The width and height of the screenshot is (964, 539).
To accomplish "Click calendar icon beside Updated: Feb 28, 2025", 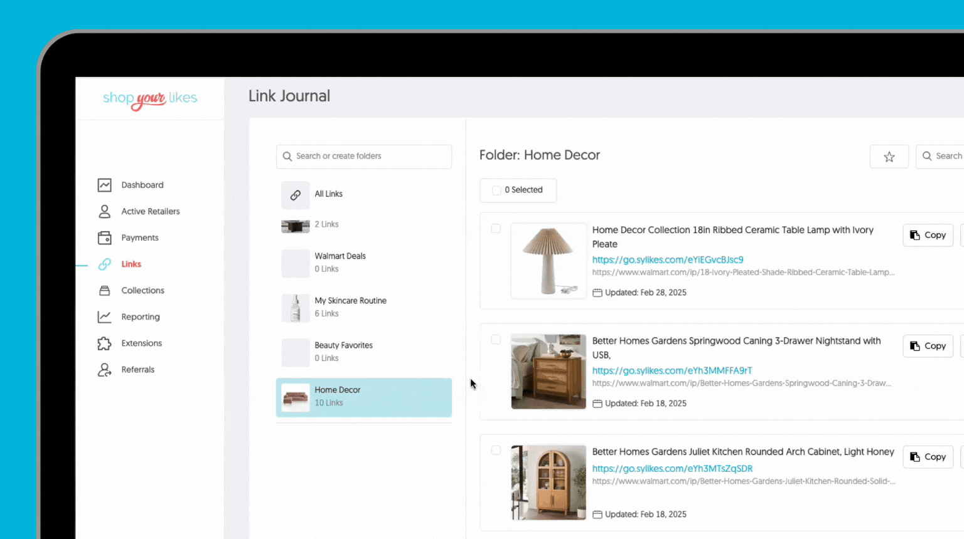I will tap(597, 293).
